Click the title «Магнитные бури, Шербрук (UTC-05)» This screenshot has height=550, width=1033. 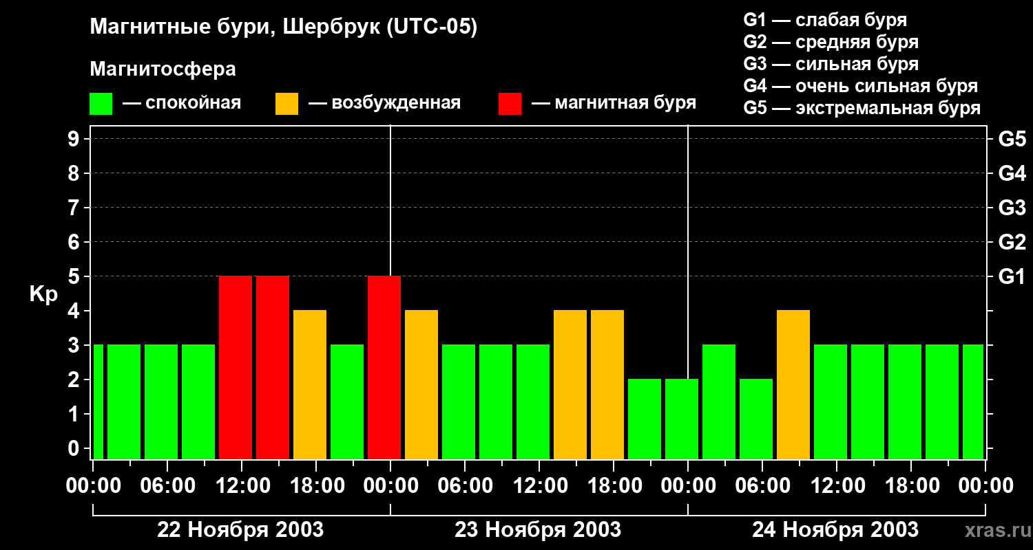click(x=283, y=27)
